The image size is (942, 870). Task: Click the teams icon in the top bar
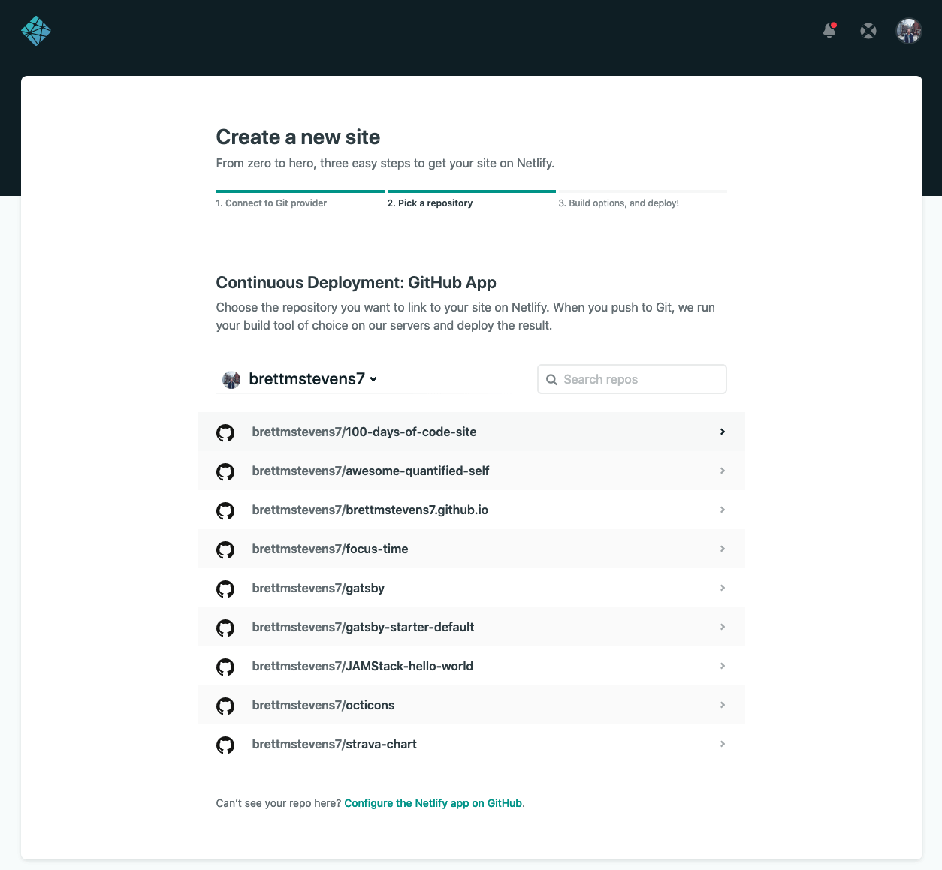868,31
